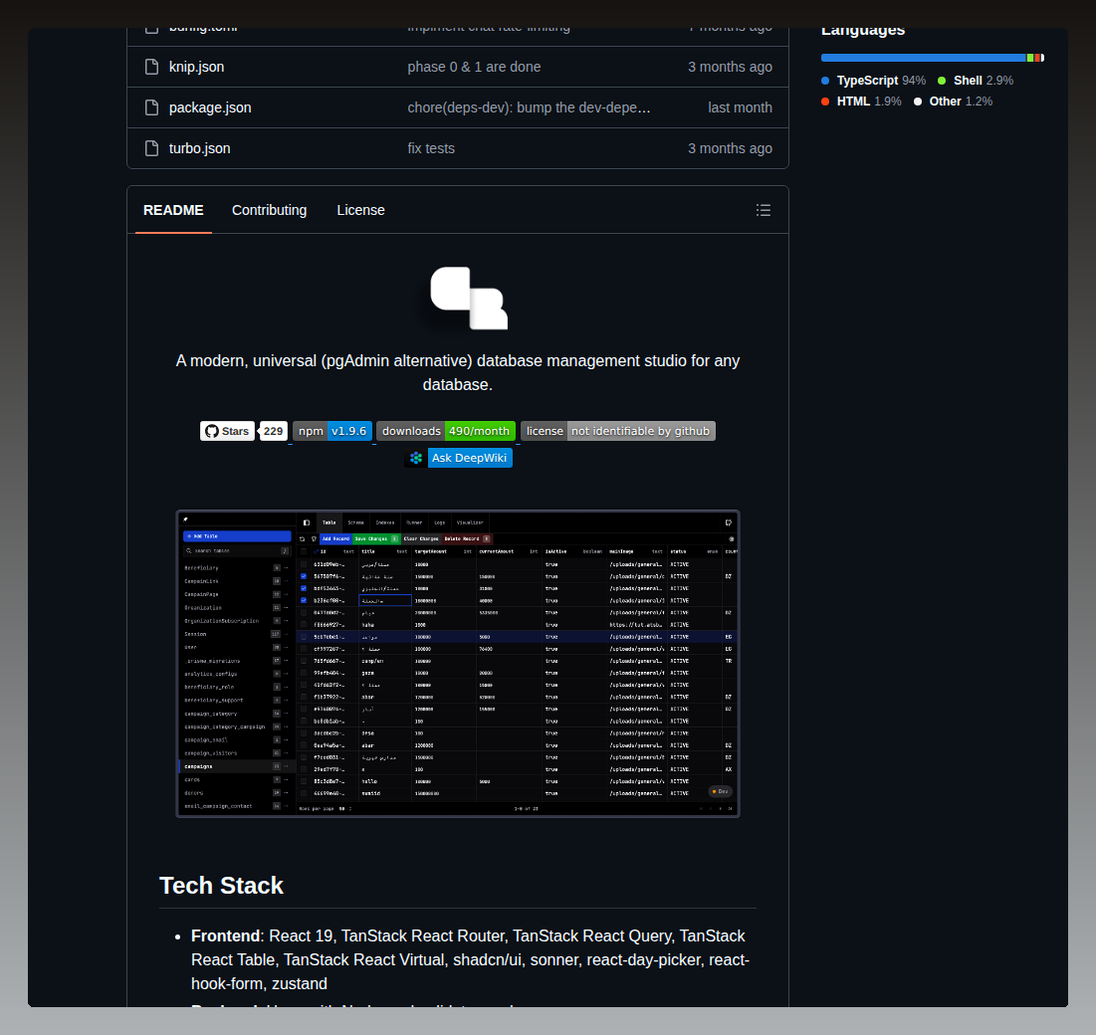Open the downloads 490/month badge
Viewport: 1096px width, 1035px height.
click(446, 431)
